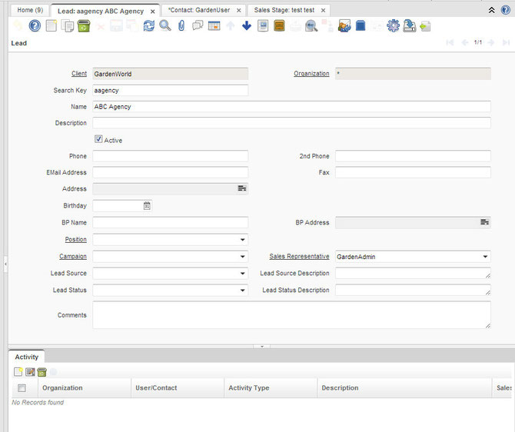Click the Name field with ABC Agency
Image resolution: width=515 pixels, height=432 pixels.
(x=291, y=107)
